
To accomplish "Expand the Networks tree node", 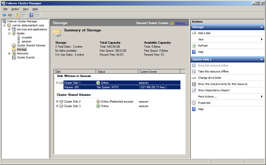I will point(9,53).
